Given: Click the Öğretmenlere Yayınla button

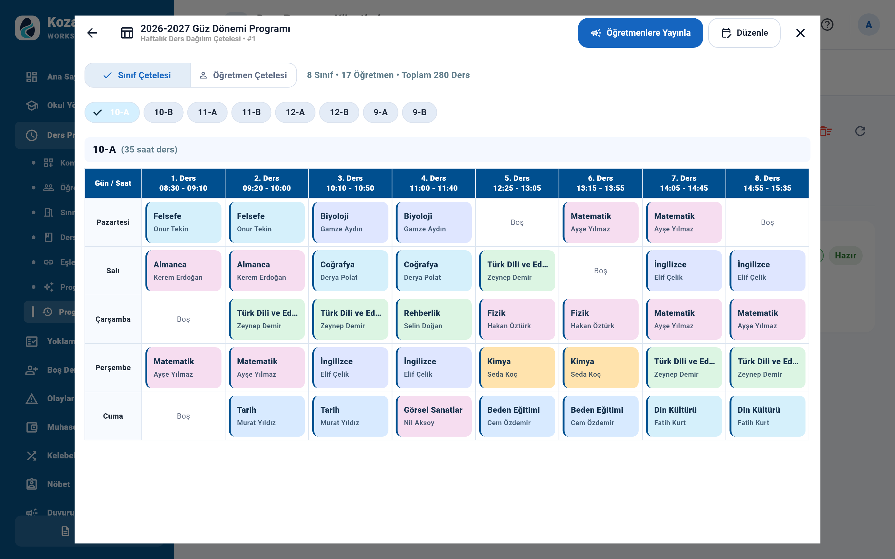Looking at the screenshot, I should coord(640,33).
